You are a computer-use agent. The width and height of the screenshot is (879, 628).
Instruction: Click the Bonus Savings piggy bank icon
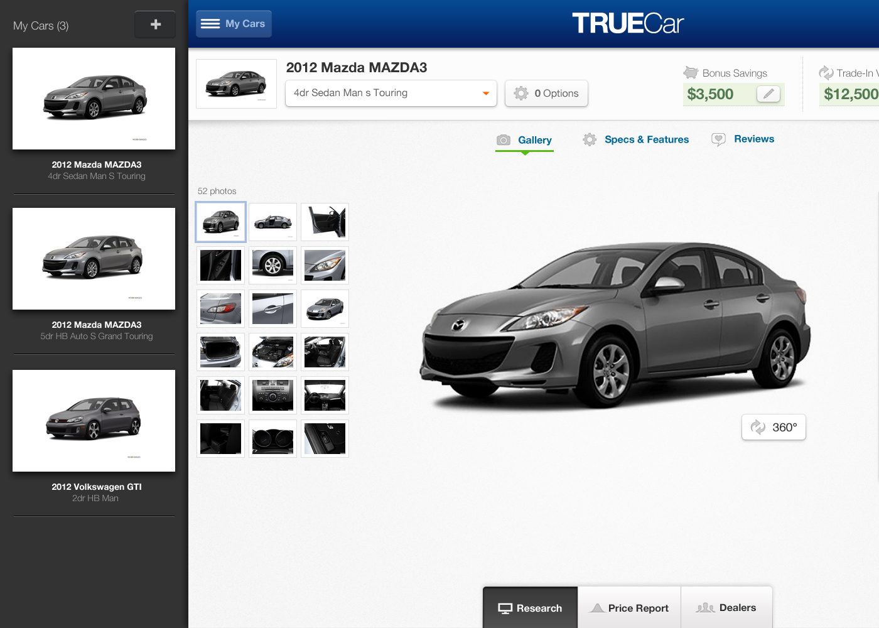tap(691, 72)
